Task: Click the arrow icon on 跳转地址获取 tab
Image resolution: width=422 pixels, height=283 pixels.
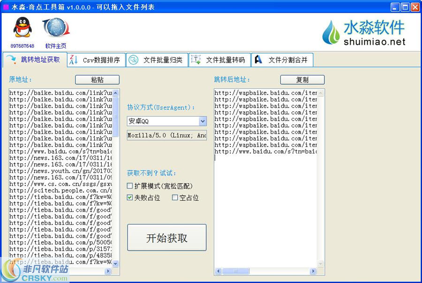Action: [11, 59]
